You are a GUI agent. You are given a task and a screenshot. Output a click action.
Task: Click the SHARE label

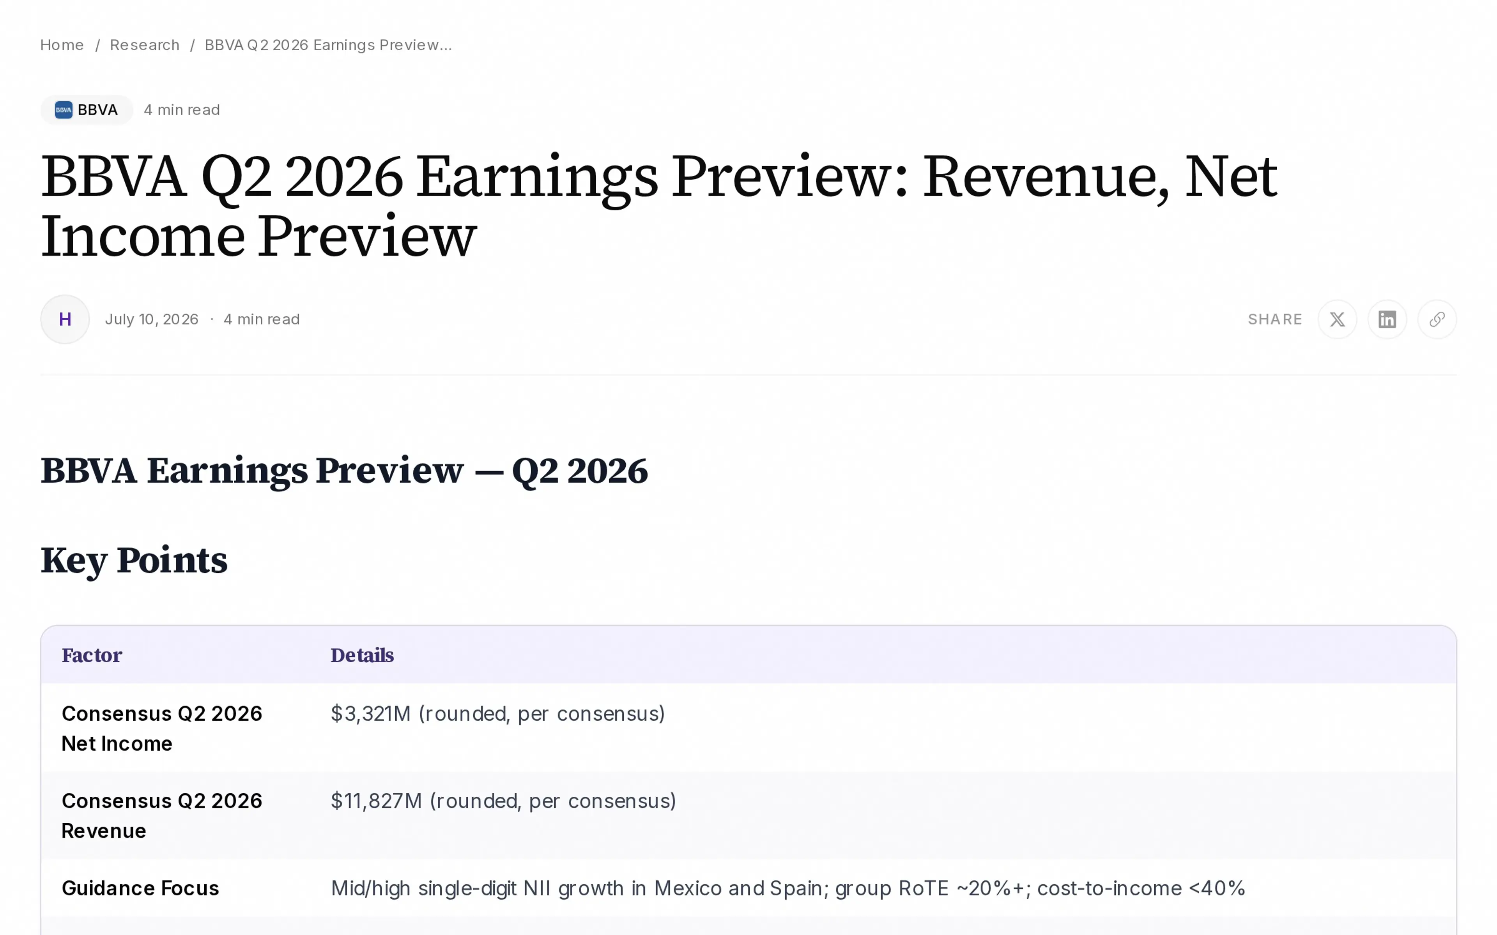click(x=1275, y=319)
